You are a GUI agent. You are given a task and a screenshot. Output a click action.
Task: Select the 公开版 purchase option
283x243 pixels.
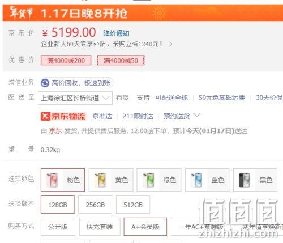pos(58,227)
